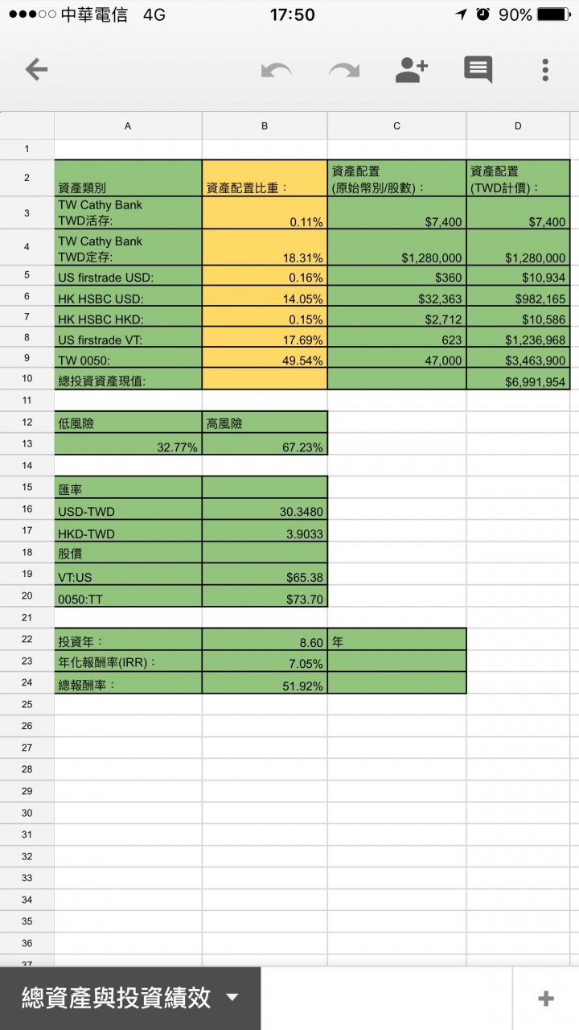Undo the last edit

276,71
